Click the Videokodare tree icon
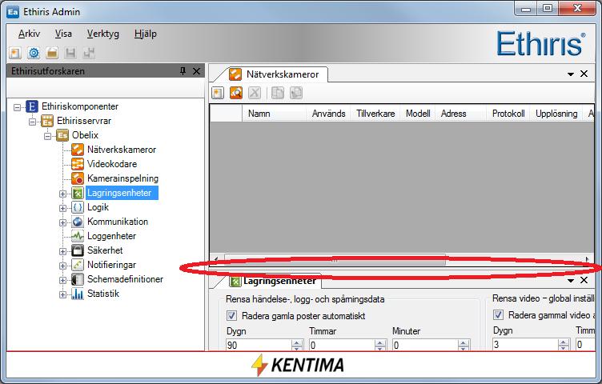 78,164
